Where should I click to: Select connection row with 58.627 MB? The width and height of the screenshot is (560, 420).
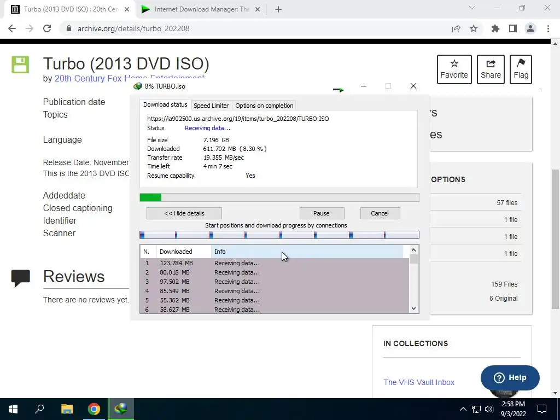(275, 310)
